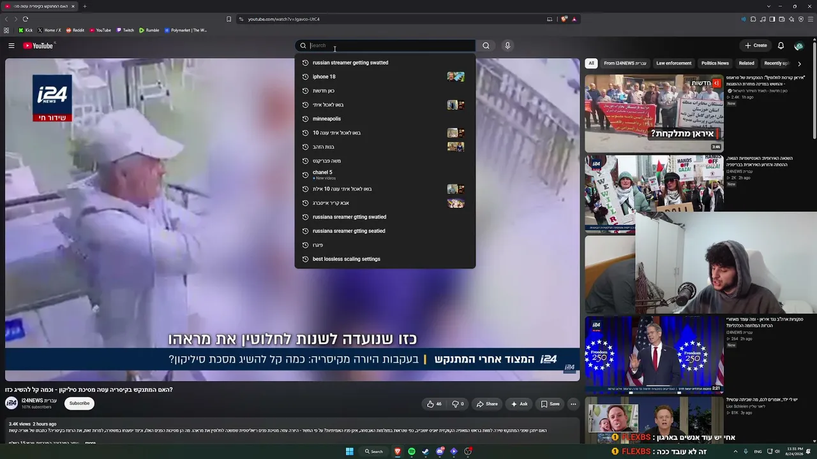Expand the video description with more

(90, 442)
